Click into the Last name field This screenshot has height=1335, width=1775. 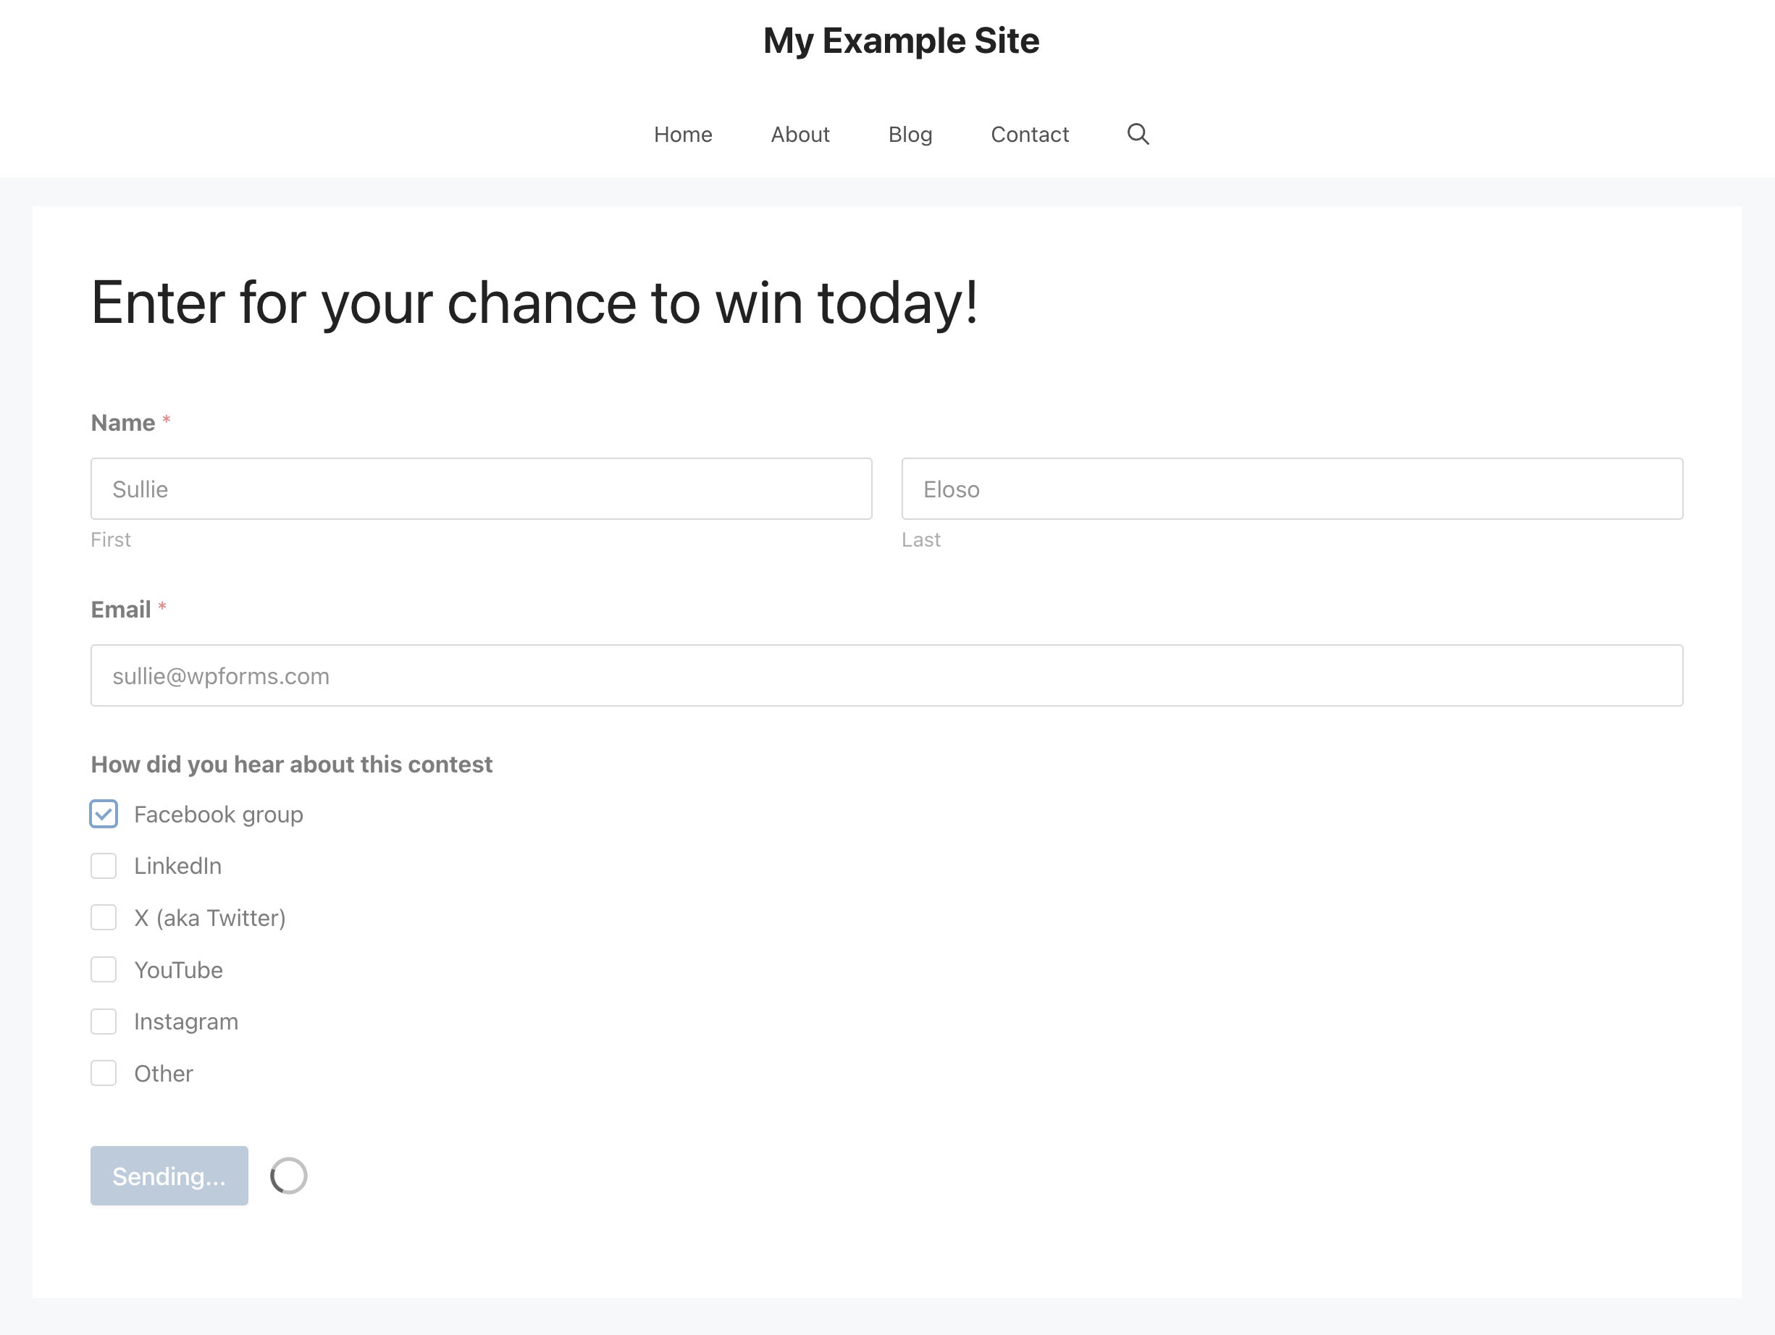click(1292, 489)
